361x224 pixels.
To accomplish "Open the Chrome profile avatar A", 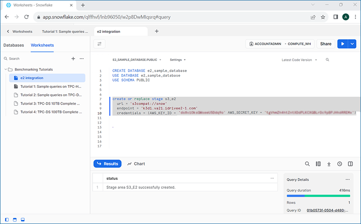I will coord(346,17).
